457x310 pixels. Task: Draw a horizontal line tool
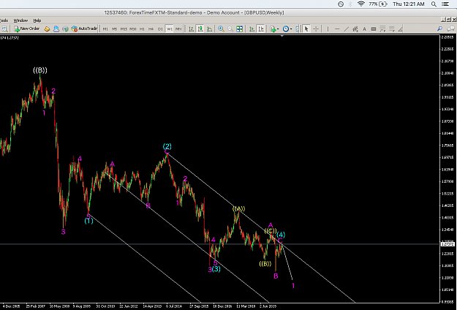pyautogui.click(x=337, y=29)
